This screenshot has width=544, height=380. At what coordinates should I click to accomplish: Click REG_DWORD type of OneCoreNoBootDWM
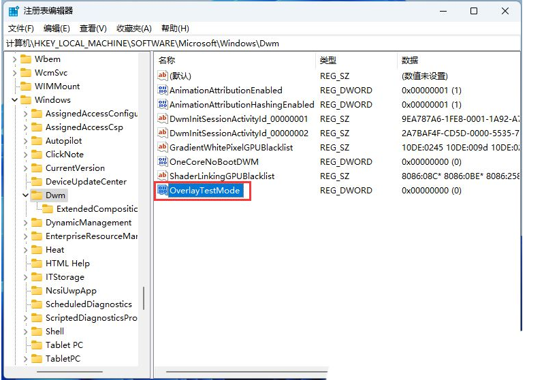346,162
